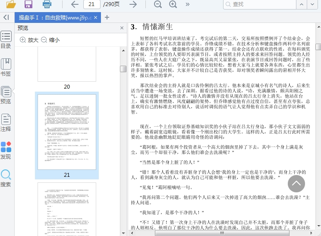Open the 搜索 search panel

tap(6, 178)
